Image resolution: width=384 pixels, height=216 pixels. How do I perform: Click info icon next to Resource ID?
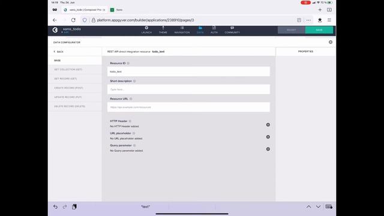click(128, 63)
